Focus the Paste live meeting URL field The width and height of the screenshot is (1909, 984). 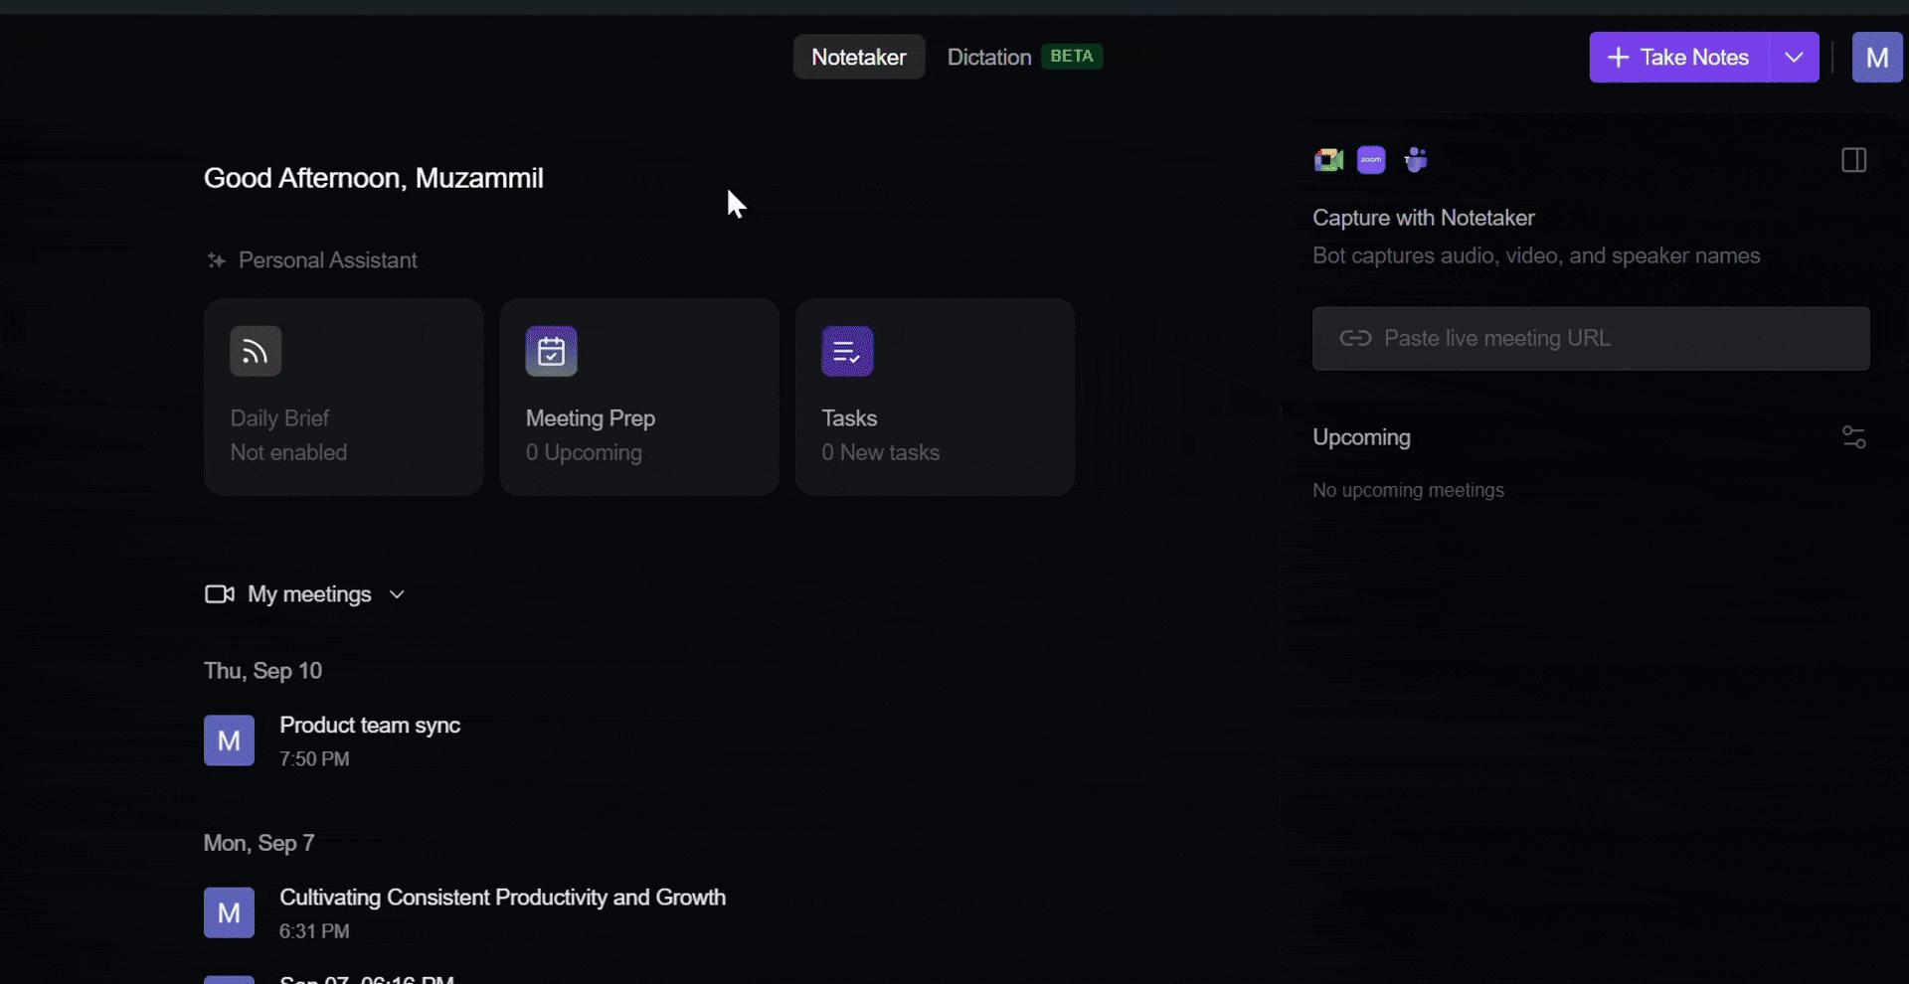(x=1591, y=338)
